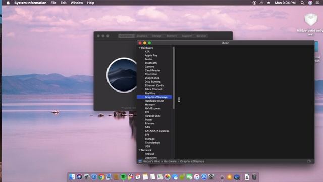Select Camera in the sidebar
The width and height of the screenshot is (323, 182).
149,67
